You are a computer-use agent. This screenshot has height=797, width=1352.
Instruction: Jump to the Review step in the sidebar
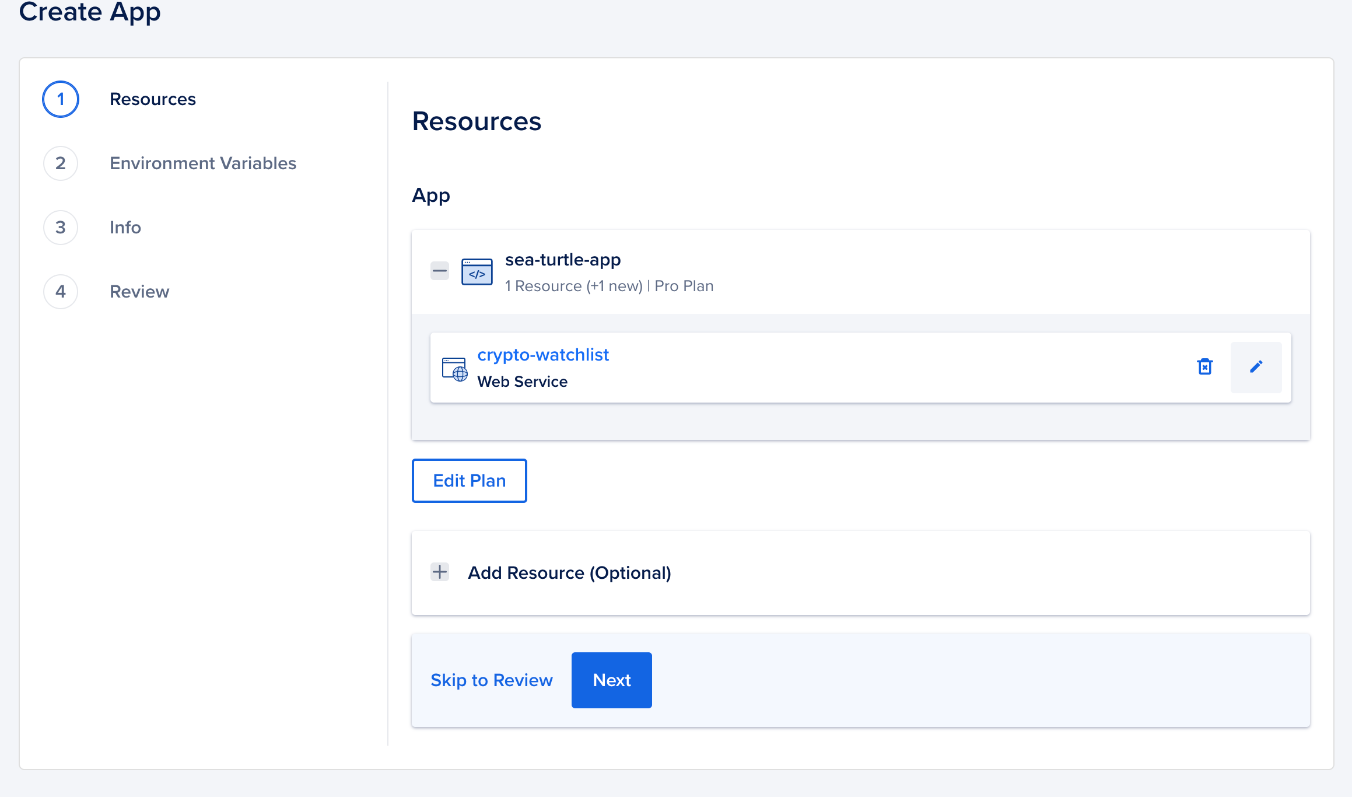[139, 292]
